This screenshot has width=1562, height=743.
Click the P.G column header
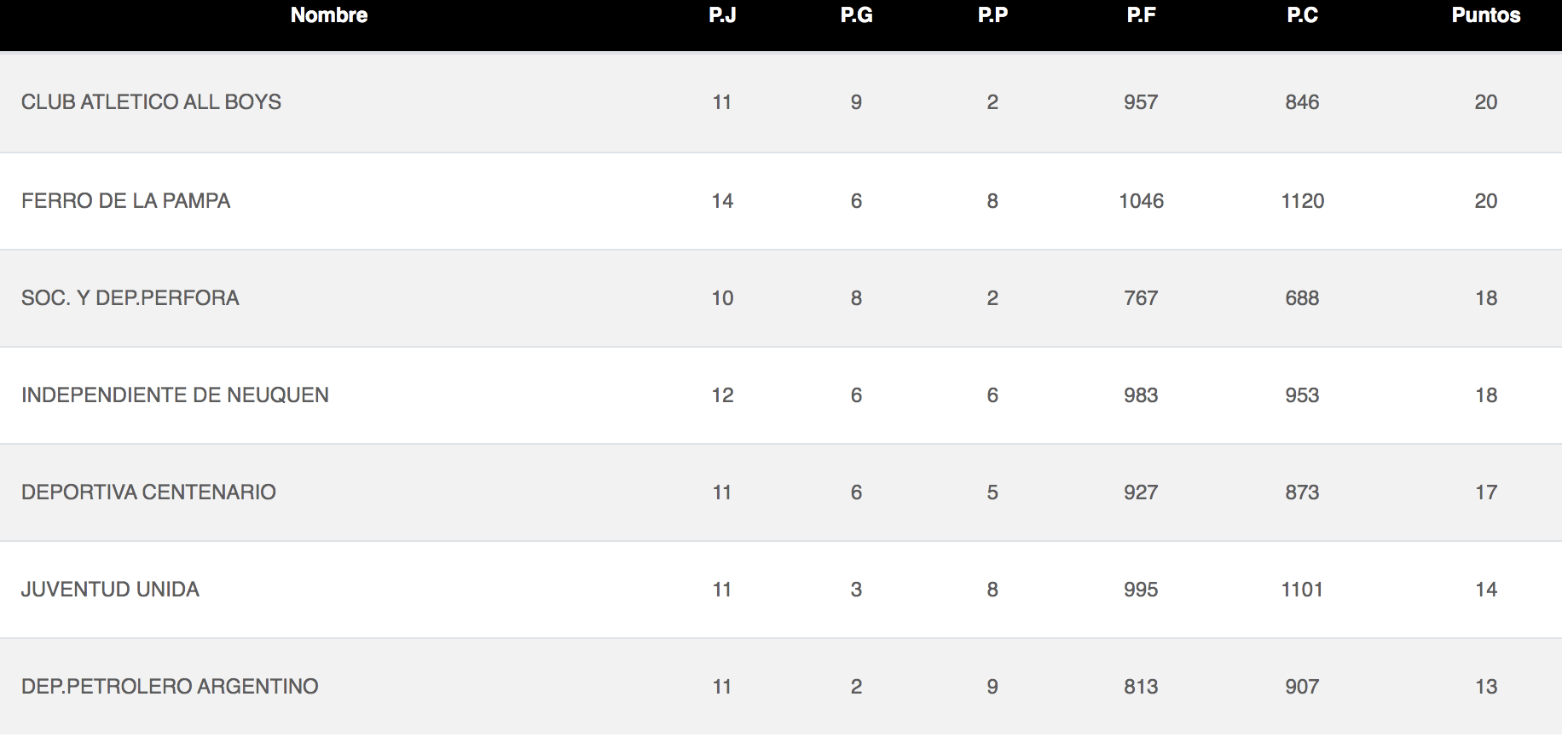(856, 15)
